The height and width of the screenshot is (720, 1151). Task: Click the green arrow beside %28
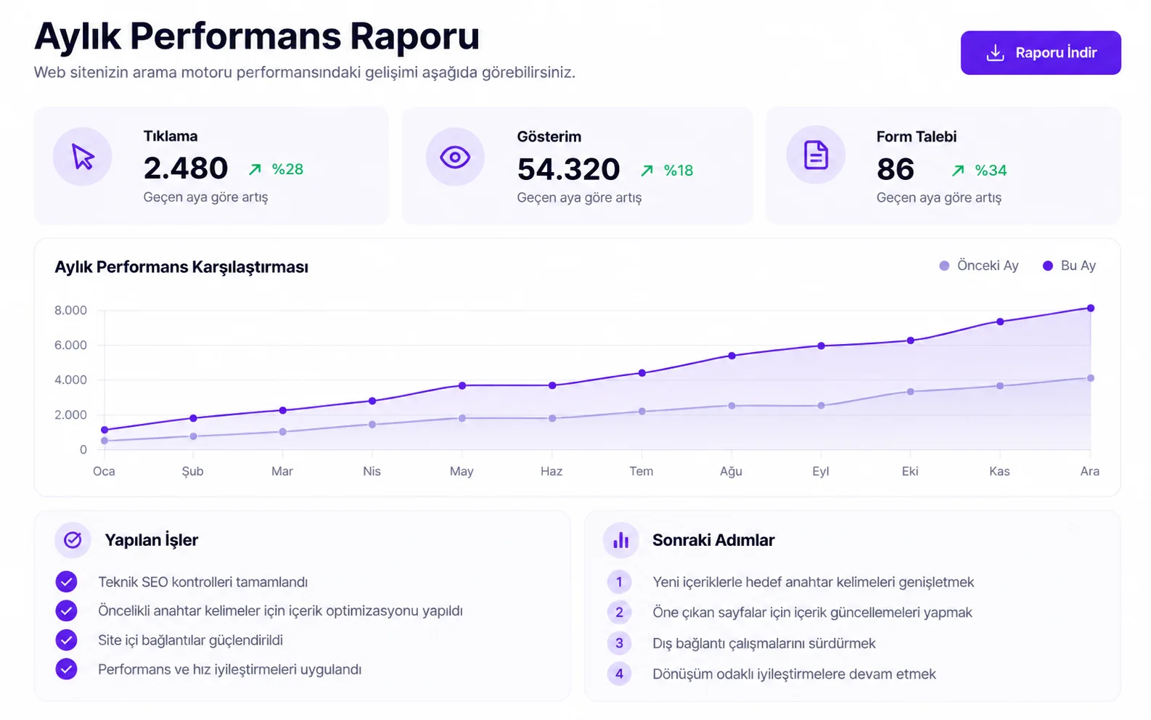coord(255,169)
